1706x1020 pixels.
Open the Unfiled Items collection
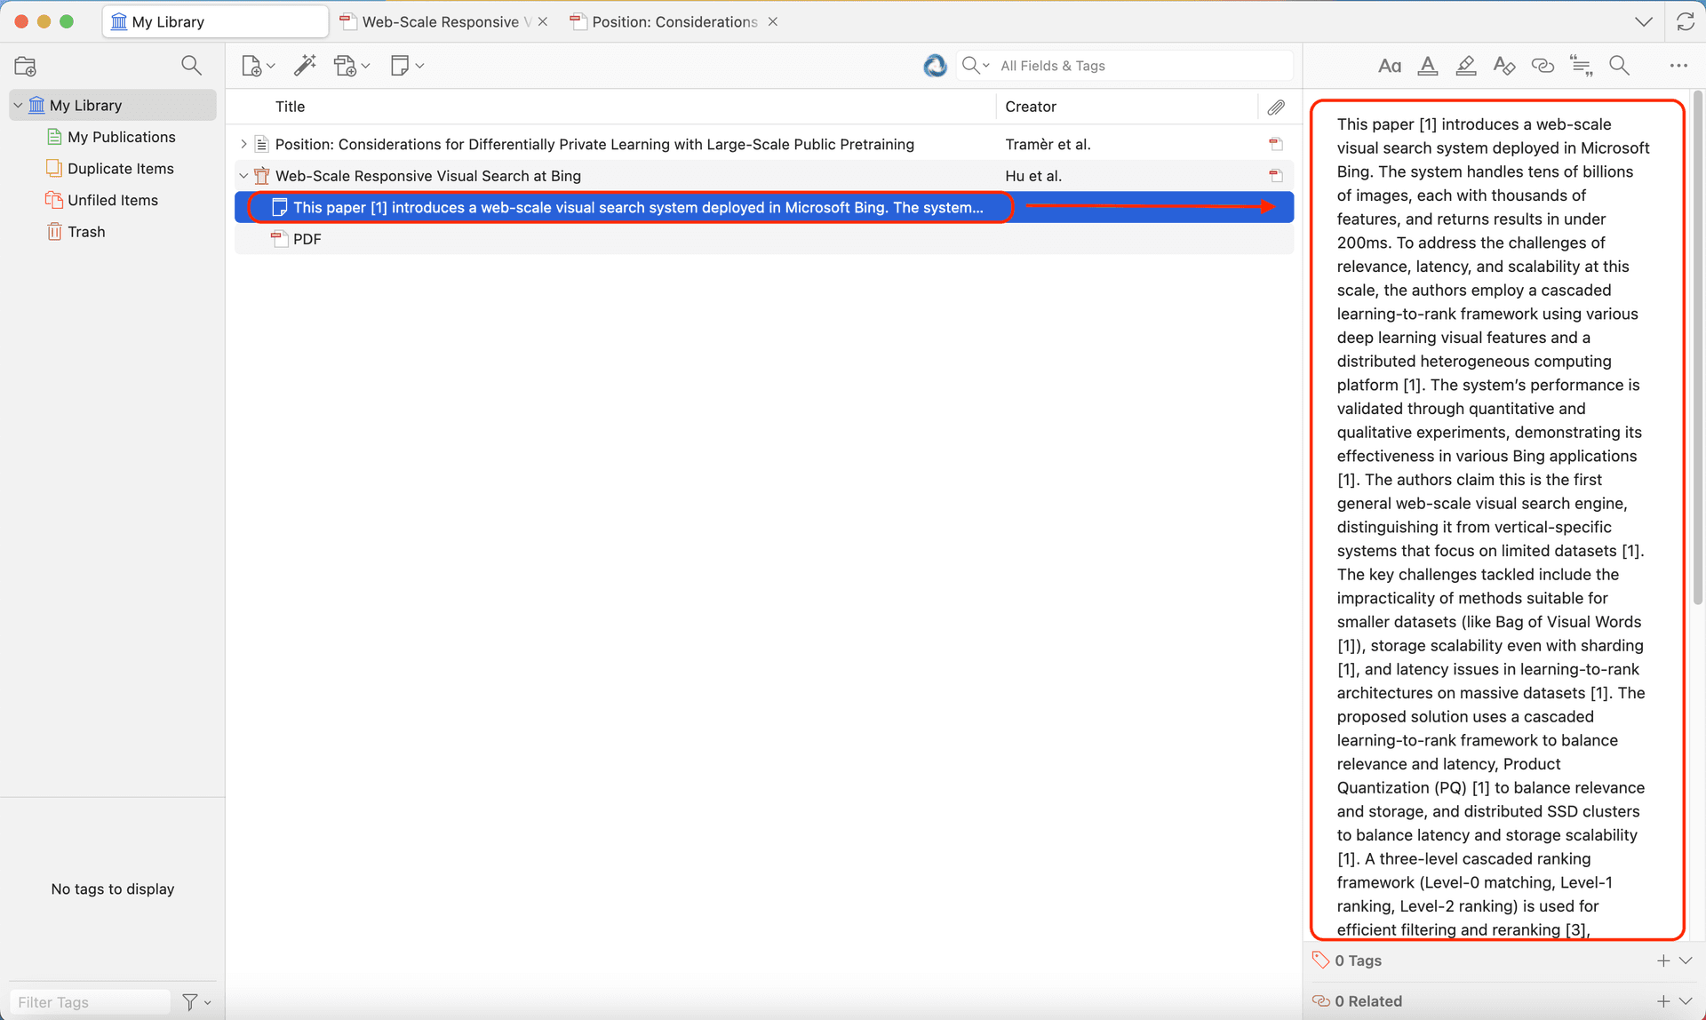tap(112, 200)
